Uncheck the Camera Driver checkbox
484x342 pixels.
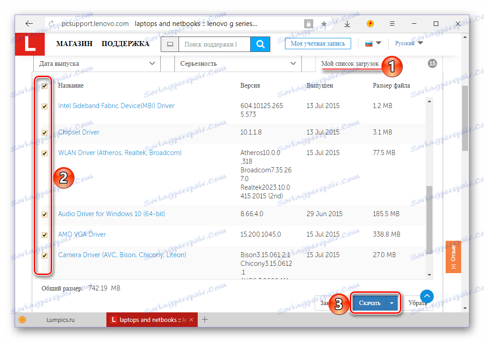tap(44, 255)
